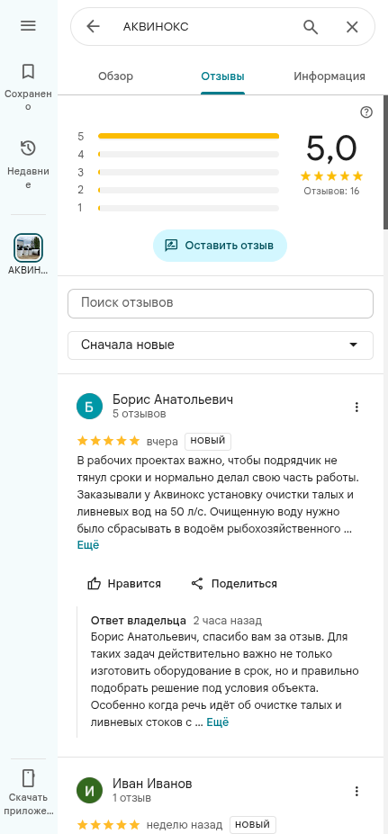Click the 'Отзывов: 16' count text
The height and width of the screenshot is (834, 388).
pyautogui.click(x=331, y=191)
